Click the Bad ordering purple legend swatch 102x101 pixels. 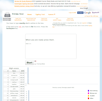[88, 91]
